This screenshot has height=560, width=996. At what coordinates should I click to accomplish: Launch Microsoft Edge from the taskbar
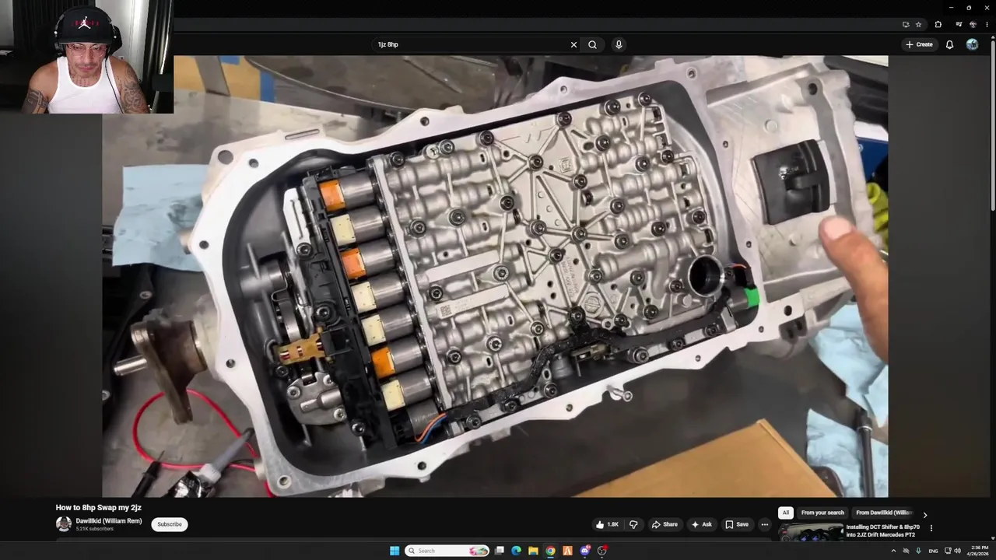pyautogui.click(x=516, y=551)
